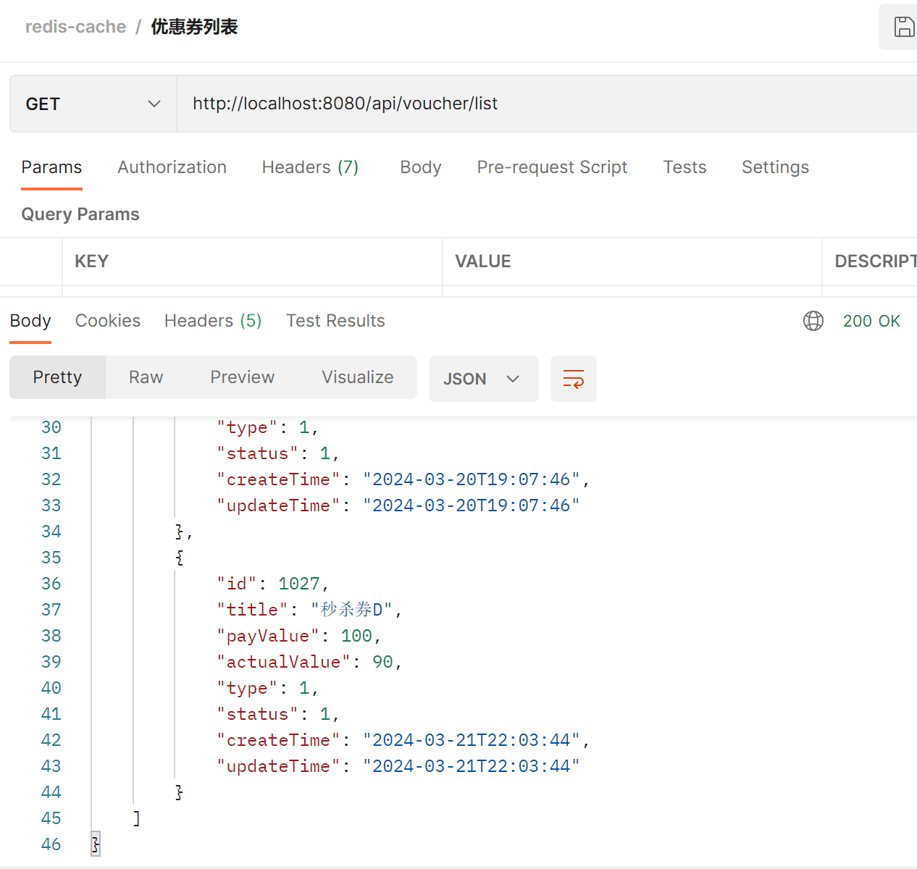Click the "status": 1 on line 41
917x869 pixels.
coord(278,714)
